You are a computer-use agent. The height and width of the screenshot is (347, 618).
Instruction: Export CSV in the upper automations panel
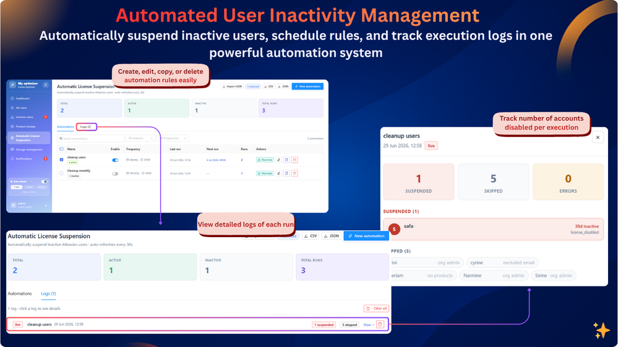(268, 86)
